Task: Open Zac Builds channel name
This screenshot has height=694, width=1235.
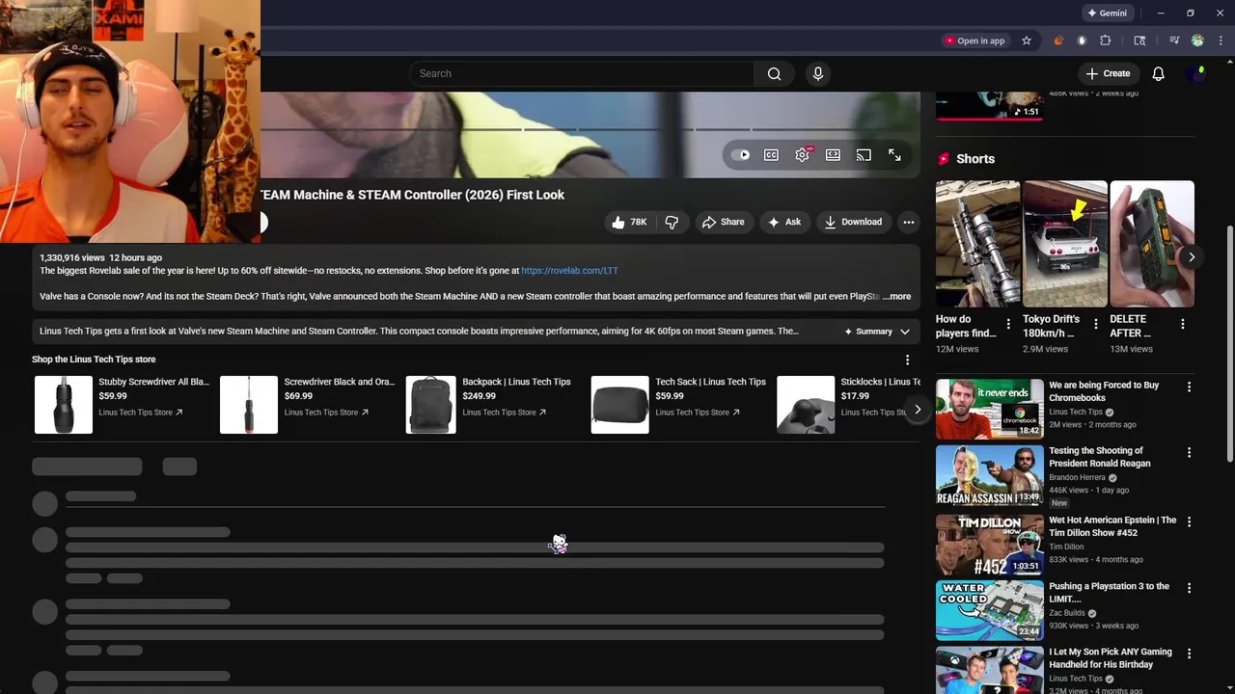Action: 1067,613
